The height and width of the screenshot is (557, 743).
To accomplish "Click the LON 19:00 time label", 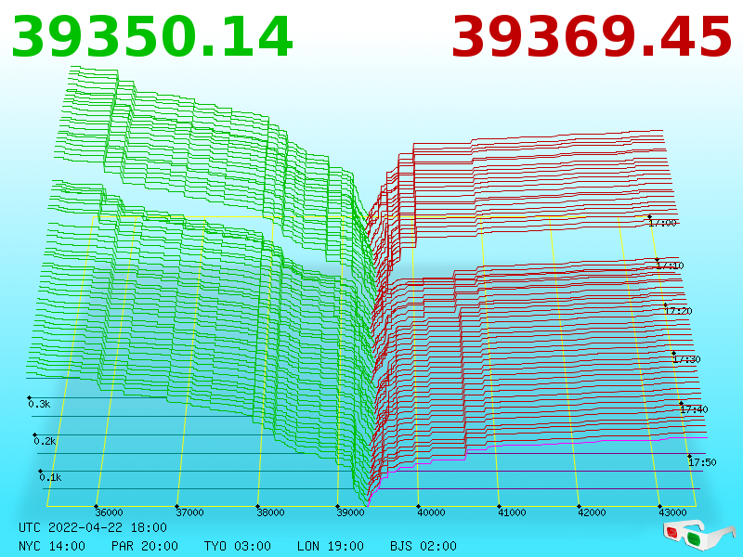I will click(x=331, y=546).
